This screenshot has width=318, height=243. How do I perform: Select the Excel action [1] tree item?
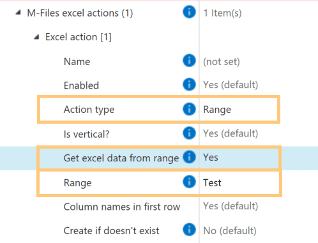[79, 37]
